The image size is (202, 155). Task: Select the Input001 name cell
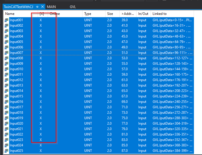point(16,20)
